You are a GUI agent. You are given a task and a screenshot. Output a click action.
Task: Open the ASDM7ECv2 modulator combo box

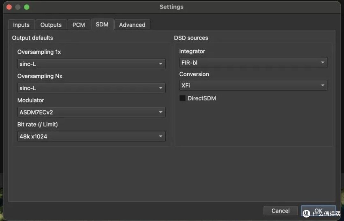point(91,112)
